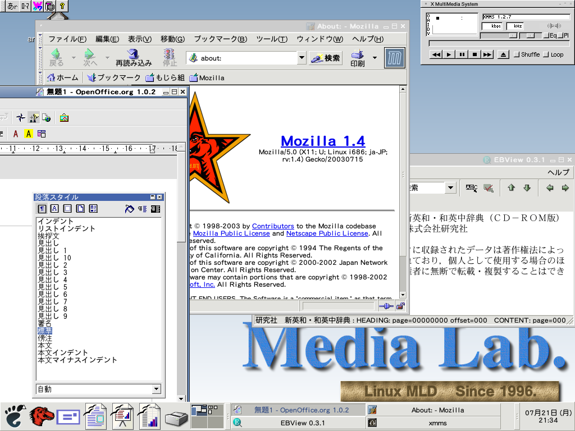Select Numbering Styles icon in 段落スタイル
This screenshot has height=431, width=575.
[x=93, y=209]
